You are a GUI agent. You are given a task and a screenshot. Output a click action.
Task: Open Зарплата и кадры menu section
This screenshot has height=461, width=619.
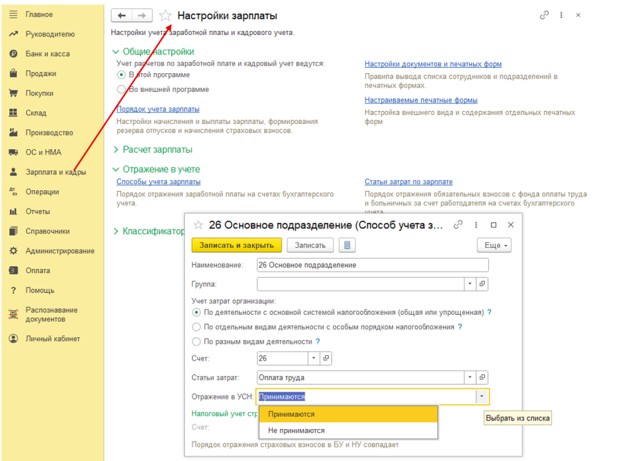[x=56, y=172]
